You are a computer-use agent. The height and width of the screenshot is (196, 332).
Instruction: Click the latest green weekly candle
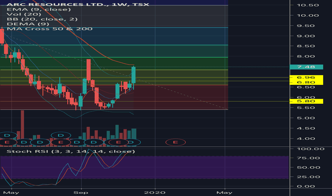tap(134, 75)
